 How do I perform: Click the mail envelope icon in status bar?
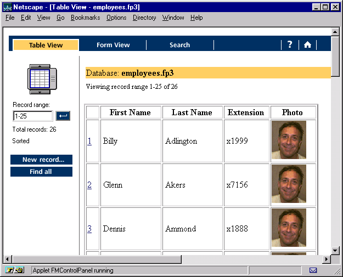click(313, 270)
